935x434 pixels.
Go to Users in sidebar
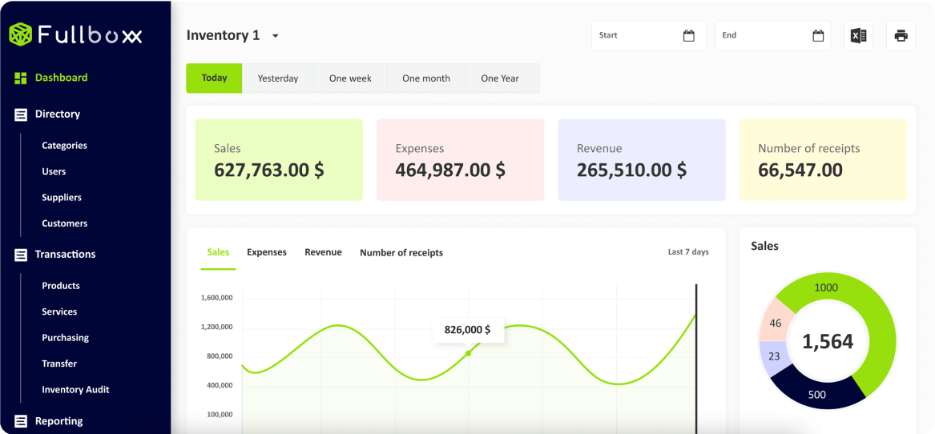tap(54, 171)
